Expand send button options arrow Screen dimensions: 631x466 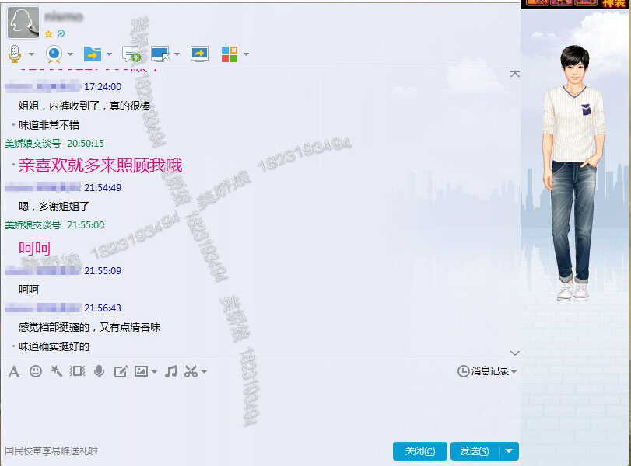point(509,451)
